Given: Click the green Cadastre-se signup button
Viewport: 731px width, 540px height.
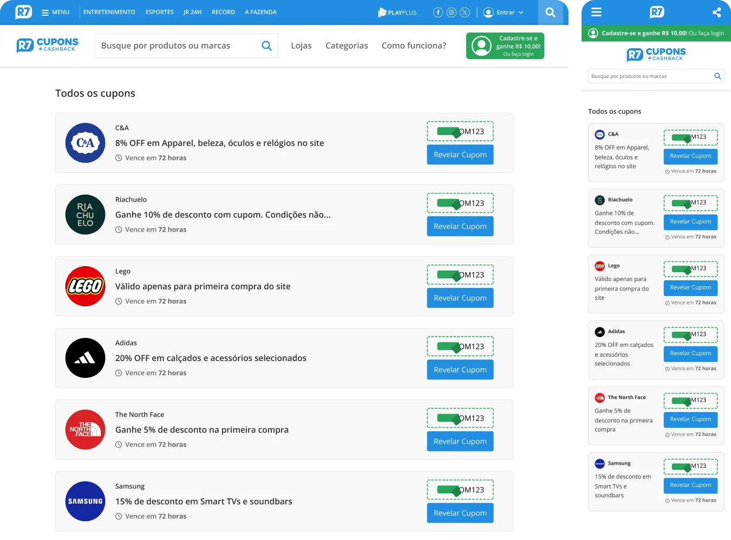Looking at the screenshot, I should [505, 46].
